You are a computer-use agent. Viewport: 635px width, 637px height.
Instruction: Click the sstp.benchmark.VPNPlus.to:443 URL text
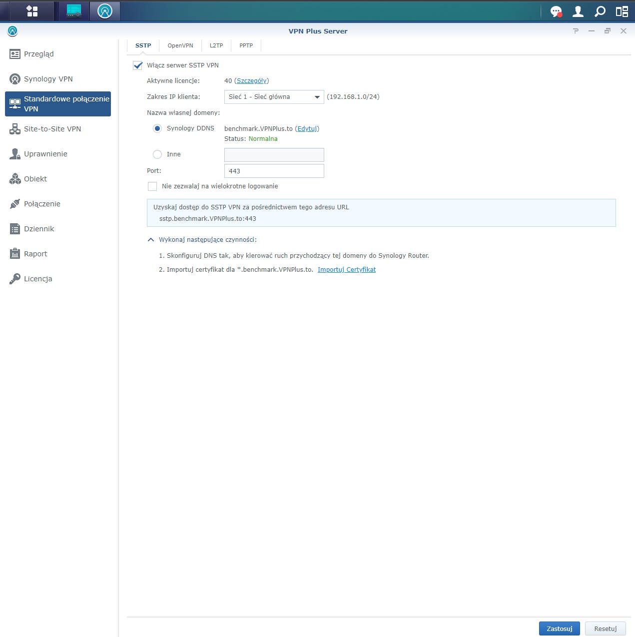point(208,219)
